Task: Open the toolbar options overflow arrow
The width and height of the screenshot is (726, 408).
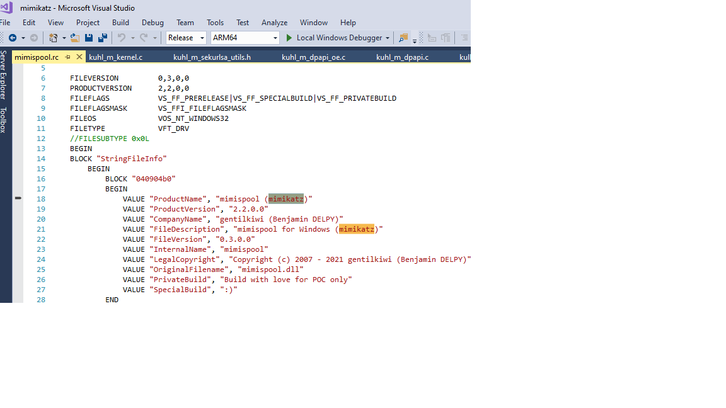Action: point(415,41)
